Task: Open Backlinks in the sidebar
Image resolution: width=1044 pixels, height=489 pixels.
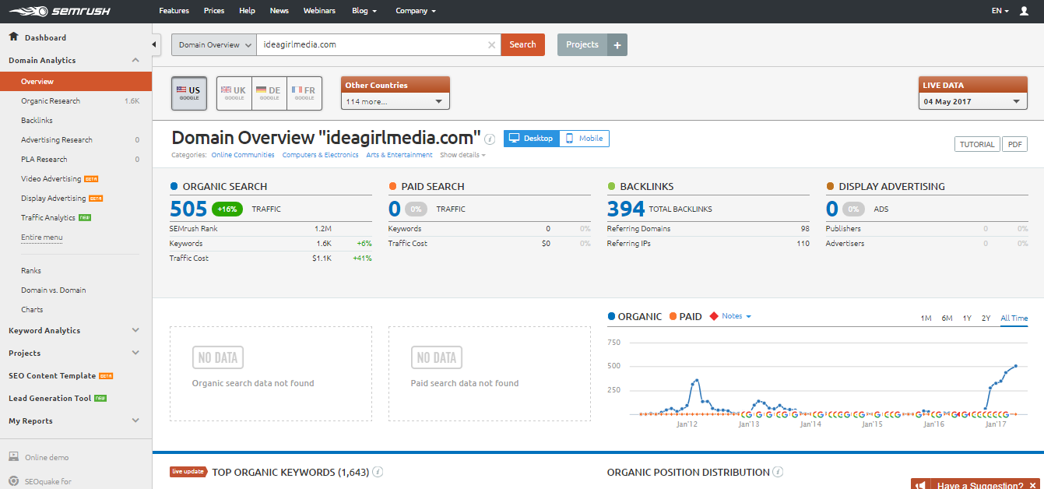Action: 37,120
